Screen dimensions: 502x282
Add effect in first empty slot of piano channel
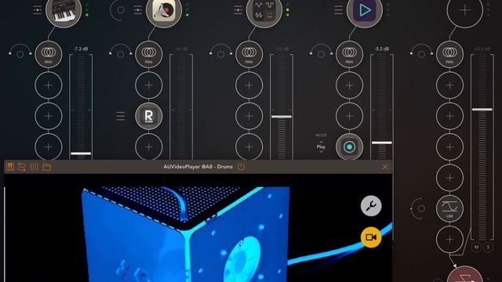coord(49,85)
